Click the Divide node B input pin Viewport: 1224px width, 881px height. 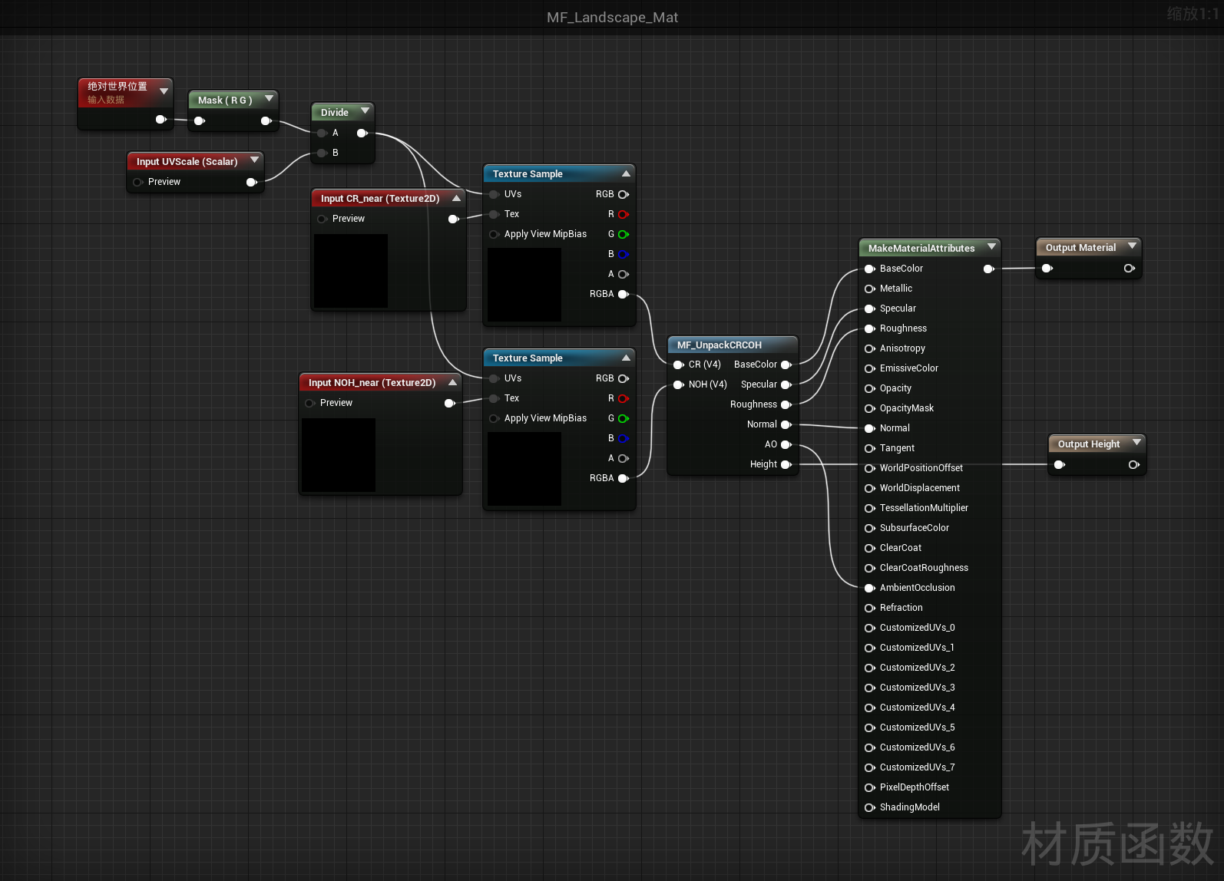[323, 153]
